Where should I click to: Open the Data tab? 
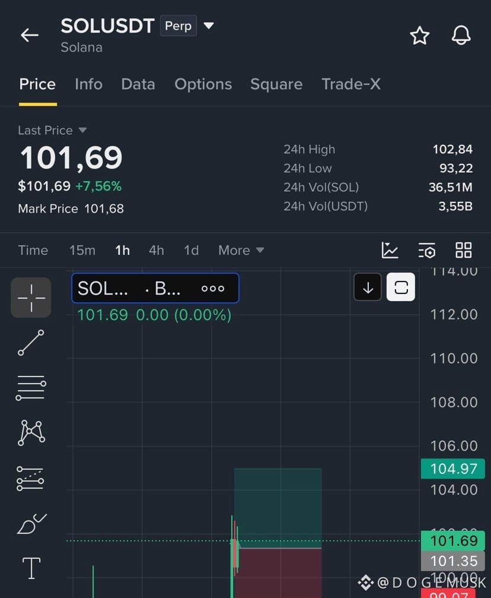click(x=138, y=84)
